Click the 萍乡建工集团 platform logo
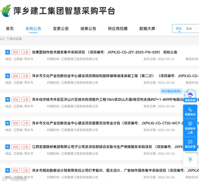This screenshot has width=199, height=183. (6, 11)
